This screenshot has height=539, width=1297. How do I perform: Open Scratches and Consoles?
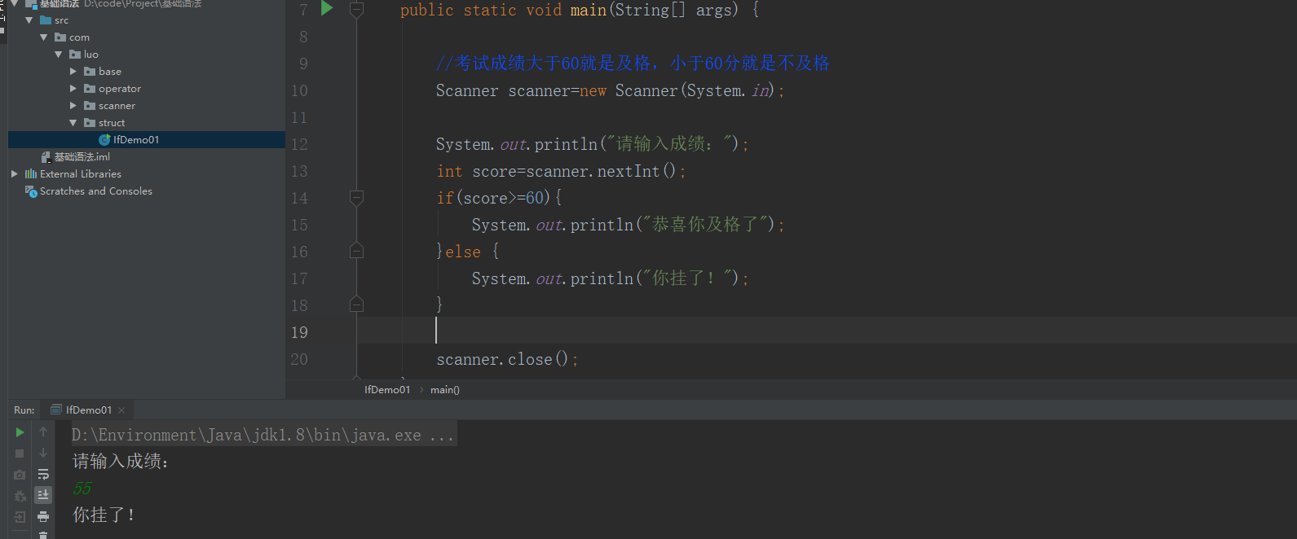pyautogui.click(x=95, y=191)
